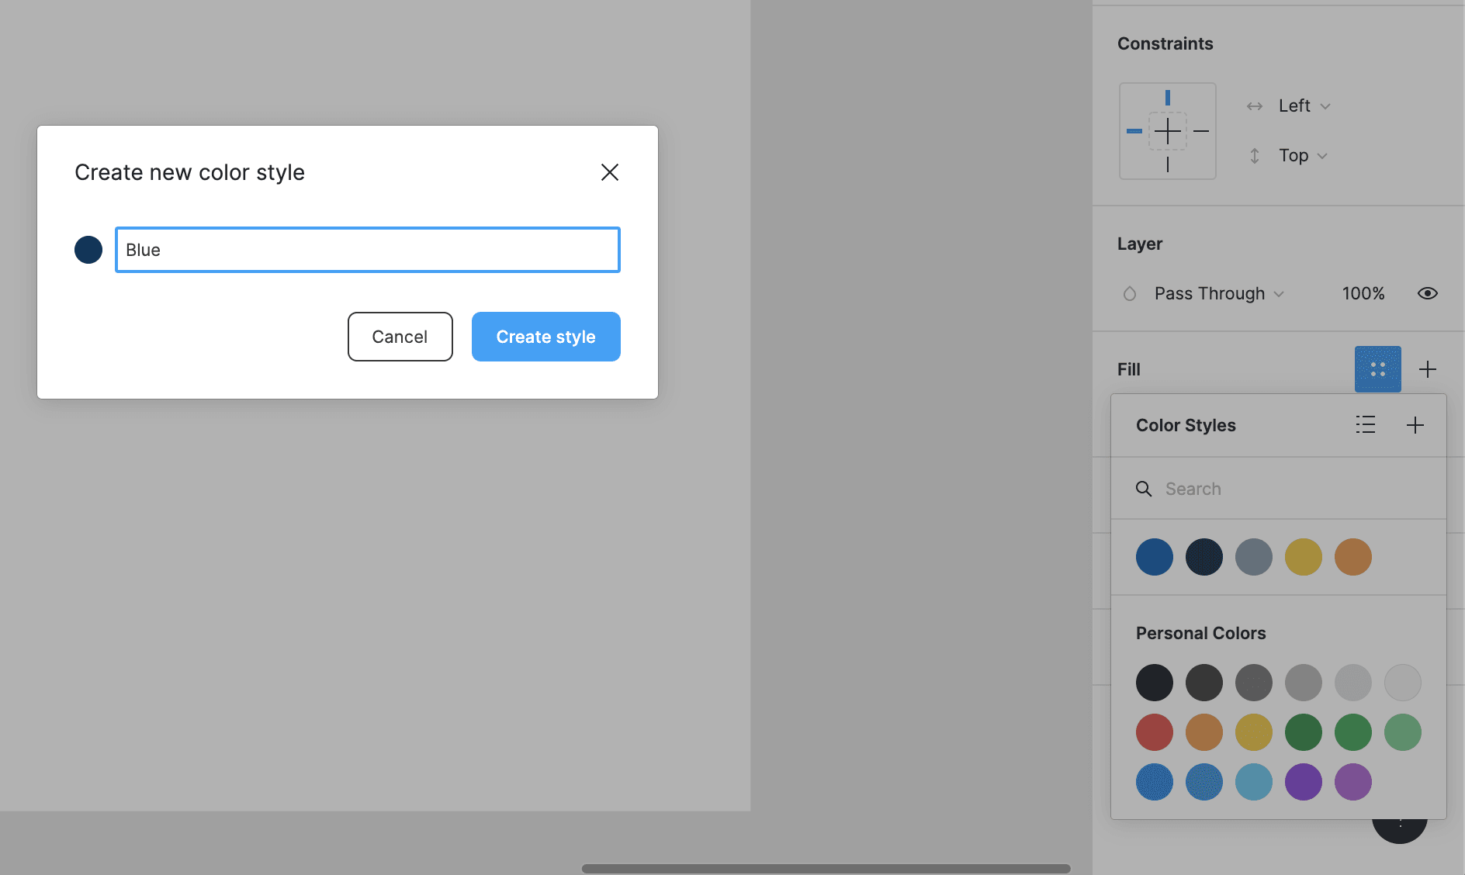The height and width of the screenshot is (875, 1465).
Task: Switch Color Styles to list view
Action: (1366, 425)
